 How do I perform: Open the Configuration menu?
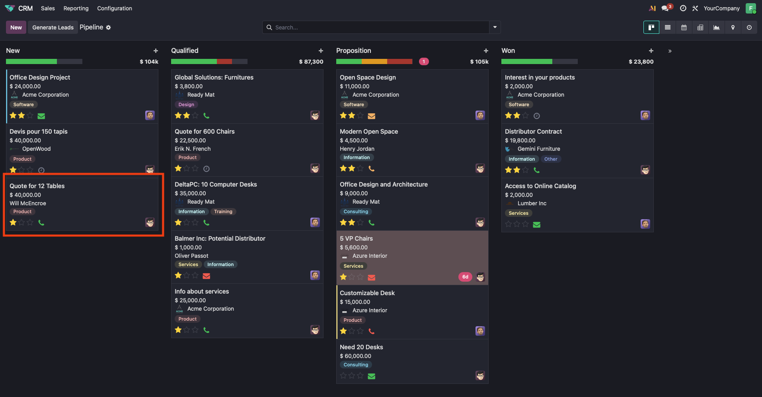(115, 8)
